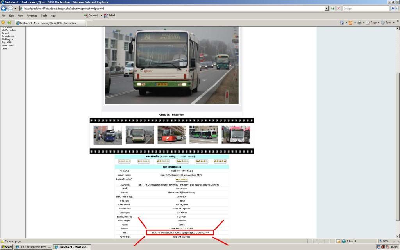Screen dimensions: 400x250
Task: Expand the Feeds dropdown arrow
Action: (x=355, y=23)
